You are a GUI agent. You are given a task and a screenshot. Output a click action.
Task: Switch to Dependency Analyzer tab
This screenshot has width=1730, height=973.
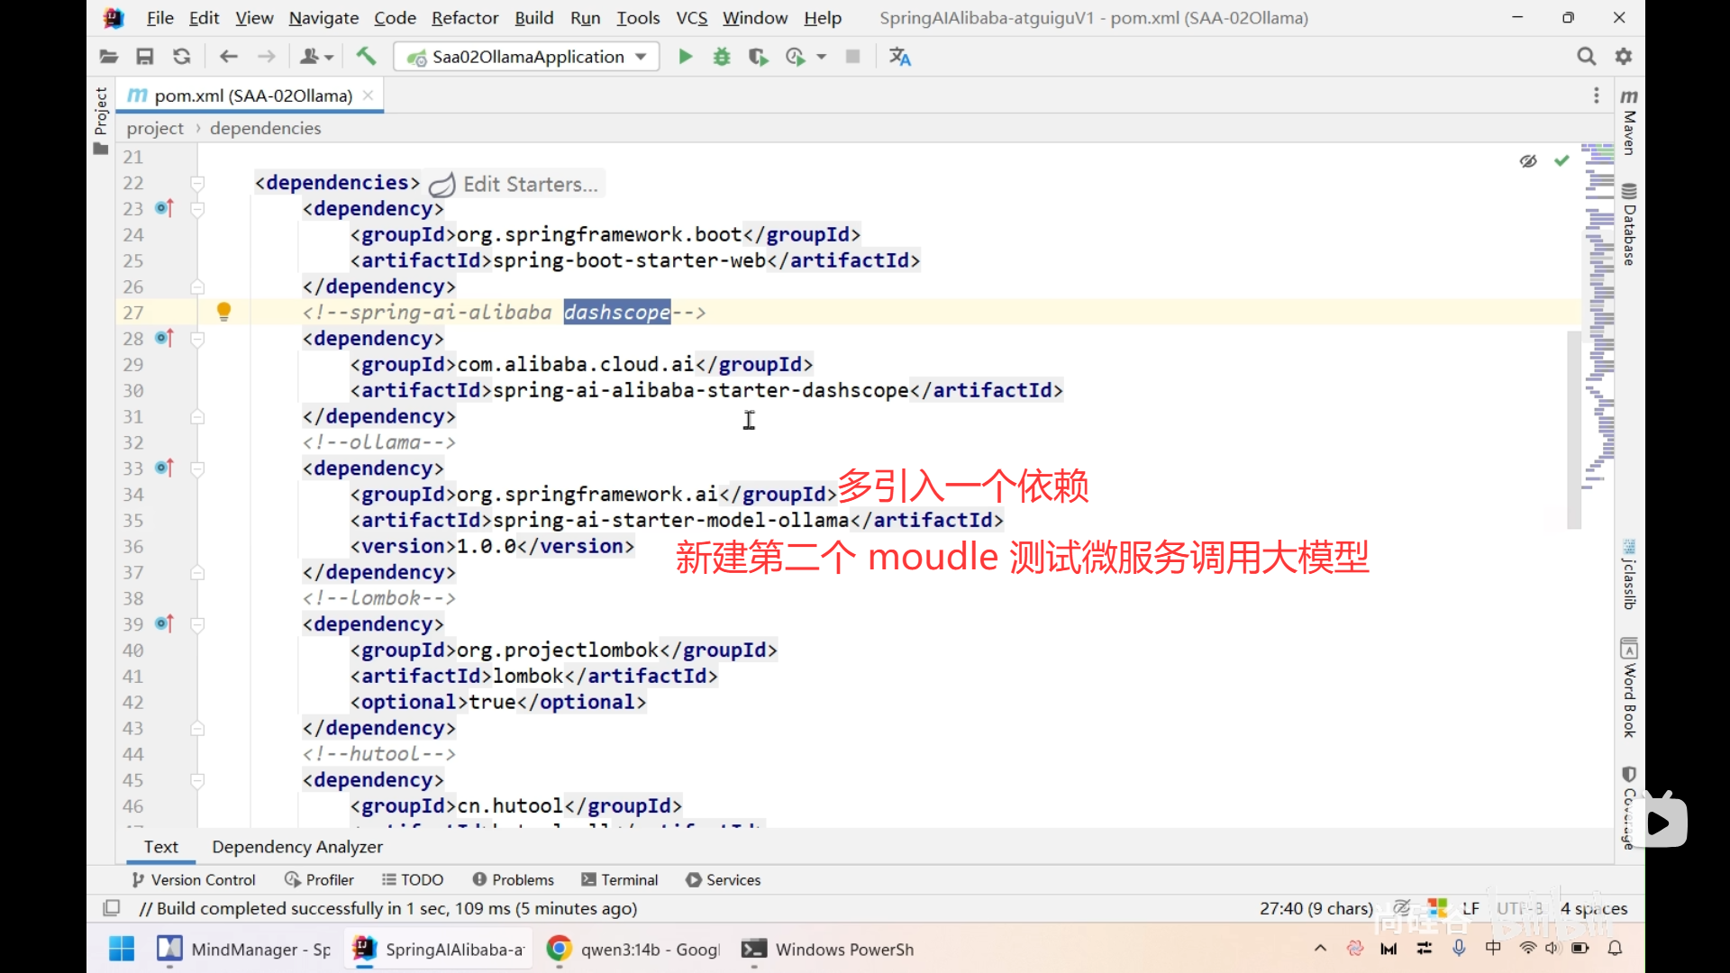coord(296,847)
